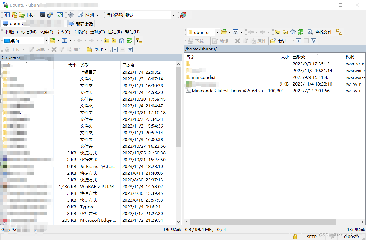Image resolution: width=366 pixels, height=240 pixels.
Task: Click 查找文件 find files button
Action: [320, 32]
